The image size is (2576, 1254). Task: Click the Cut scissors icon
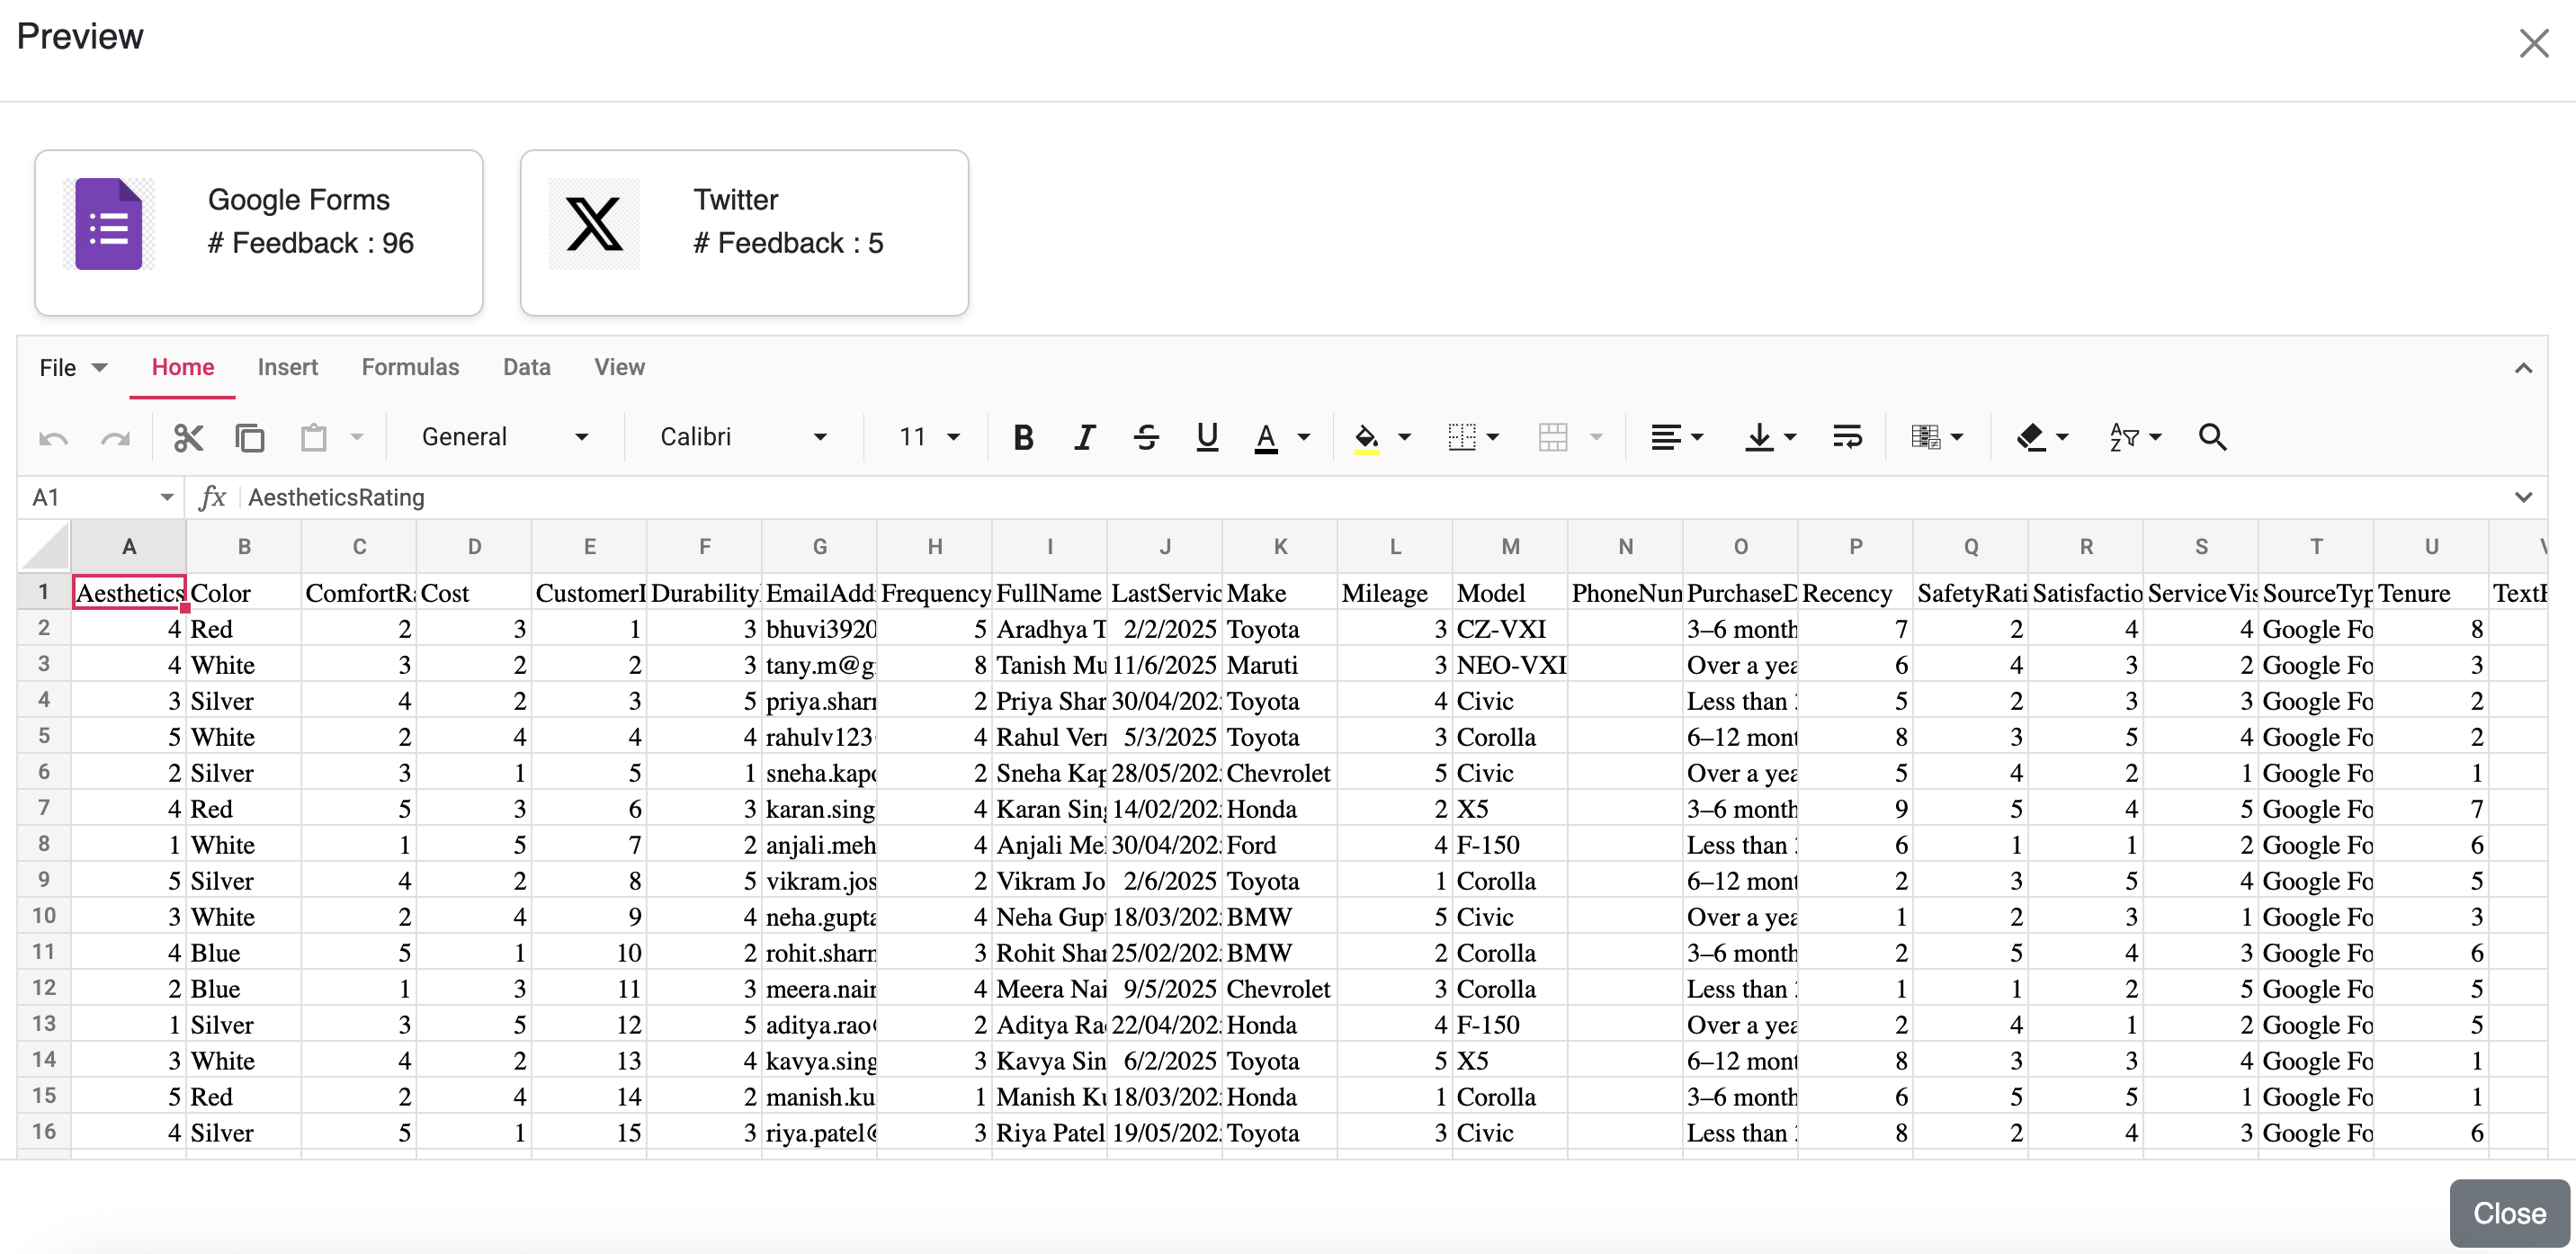[x=188, y=437]
